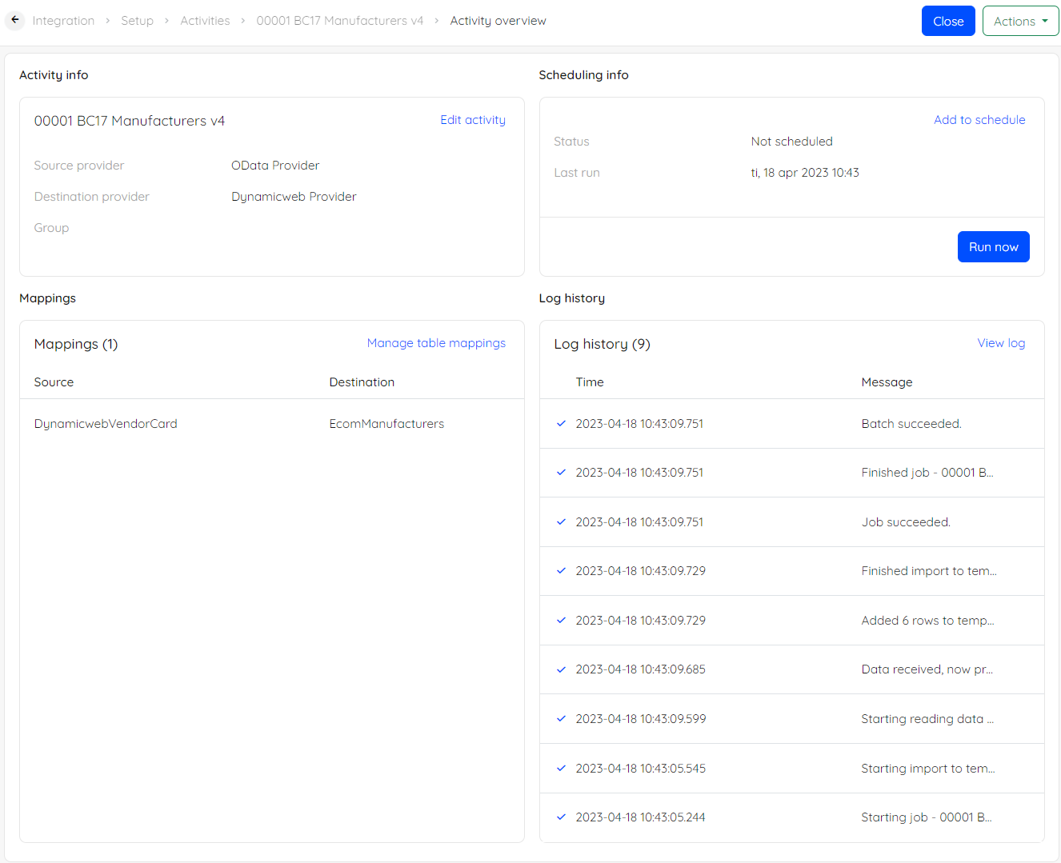Select Activity overview breadcrumb
Image resolution: width=1061 pixels, height=863 pixels.
(498, 21)
